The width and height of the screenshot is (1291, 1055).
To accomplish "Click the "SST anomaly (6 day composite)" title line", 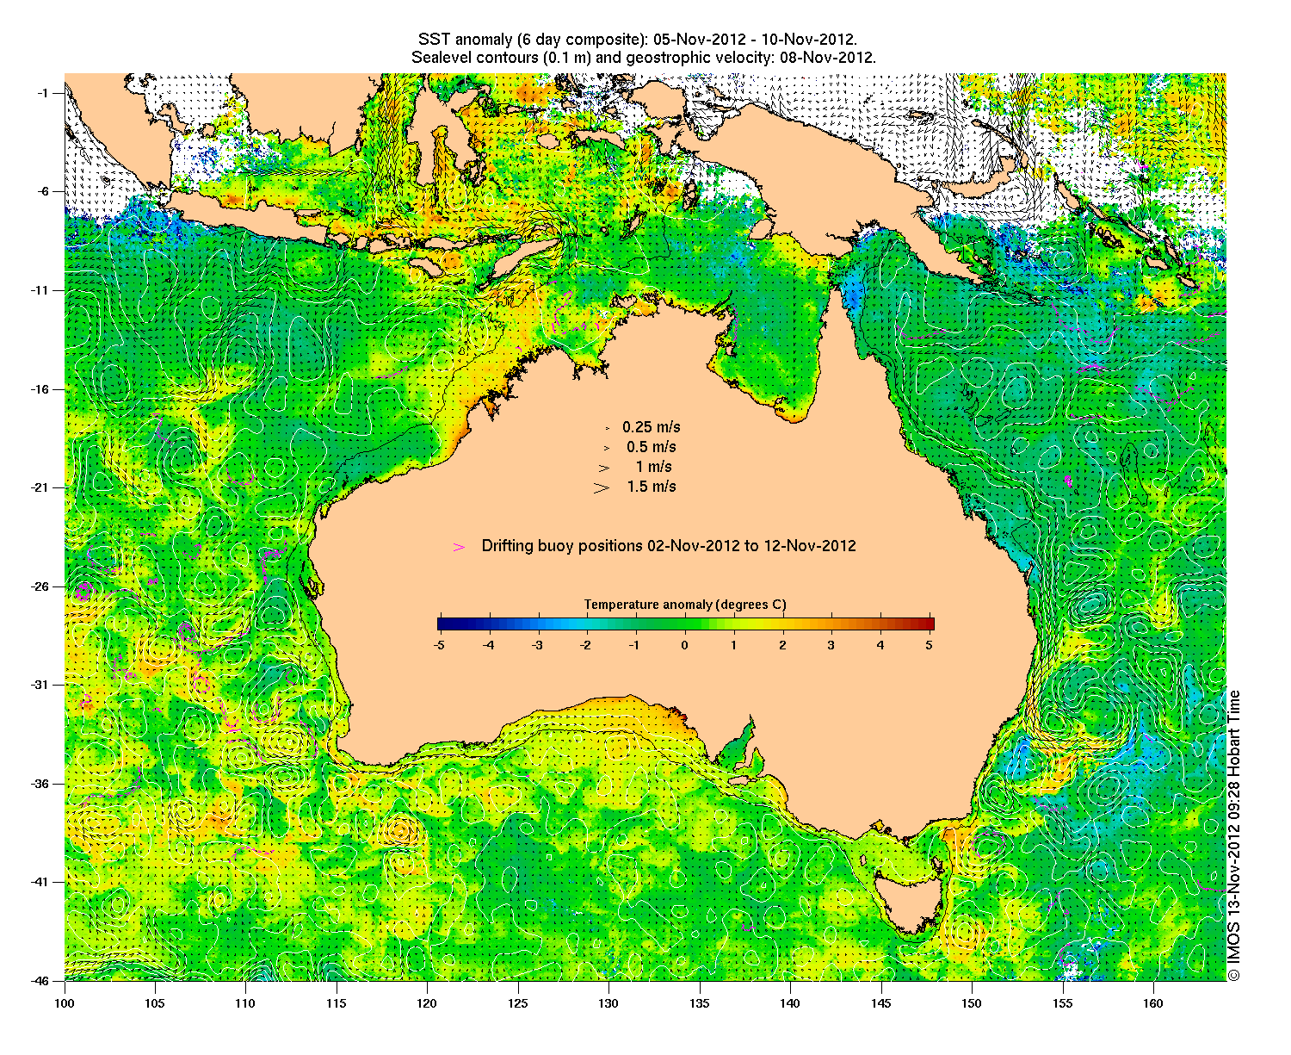I will [637, 40].
